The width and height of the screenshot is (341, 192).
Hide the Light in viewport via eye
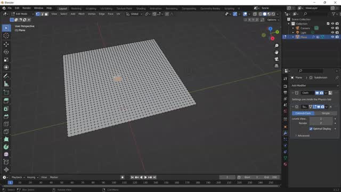[332, 33]
